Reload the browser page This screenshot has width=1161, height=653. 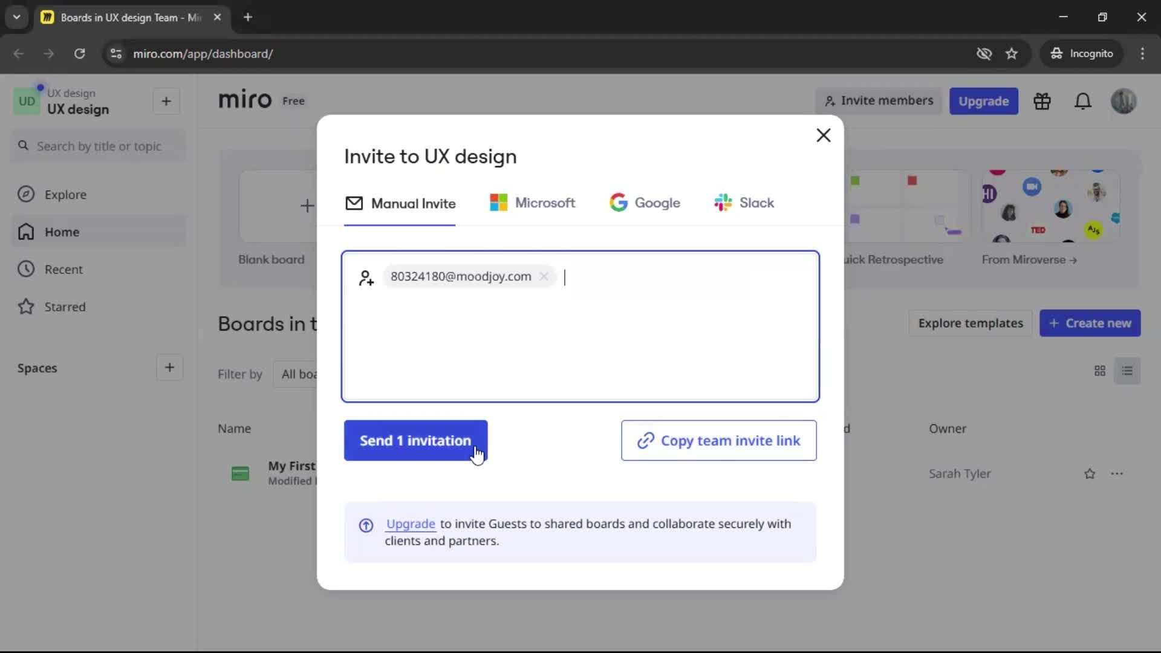coord(79,54)
